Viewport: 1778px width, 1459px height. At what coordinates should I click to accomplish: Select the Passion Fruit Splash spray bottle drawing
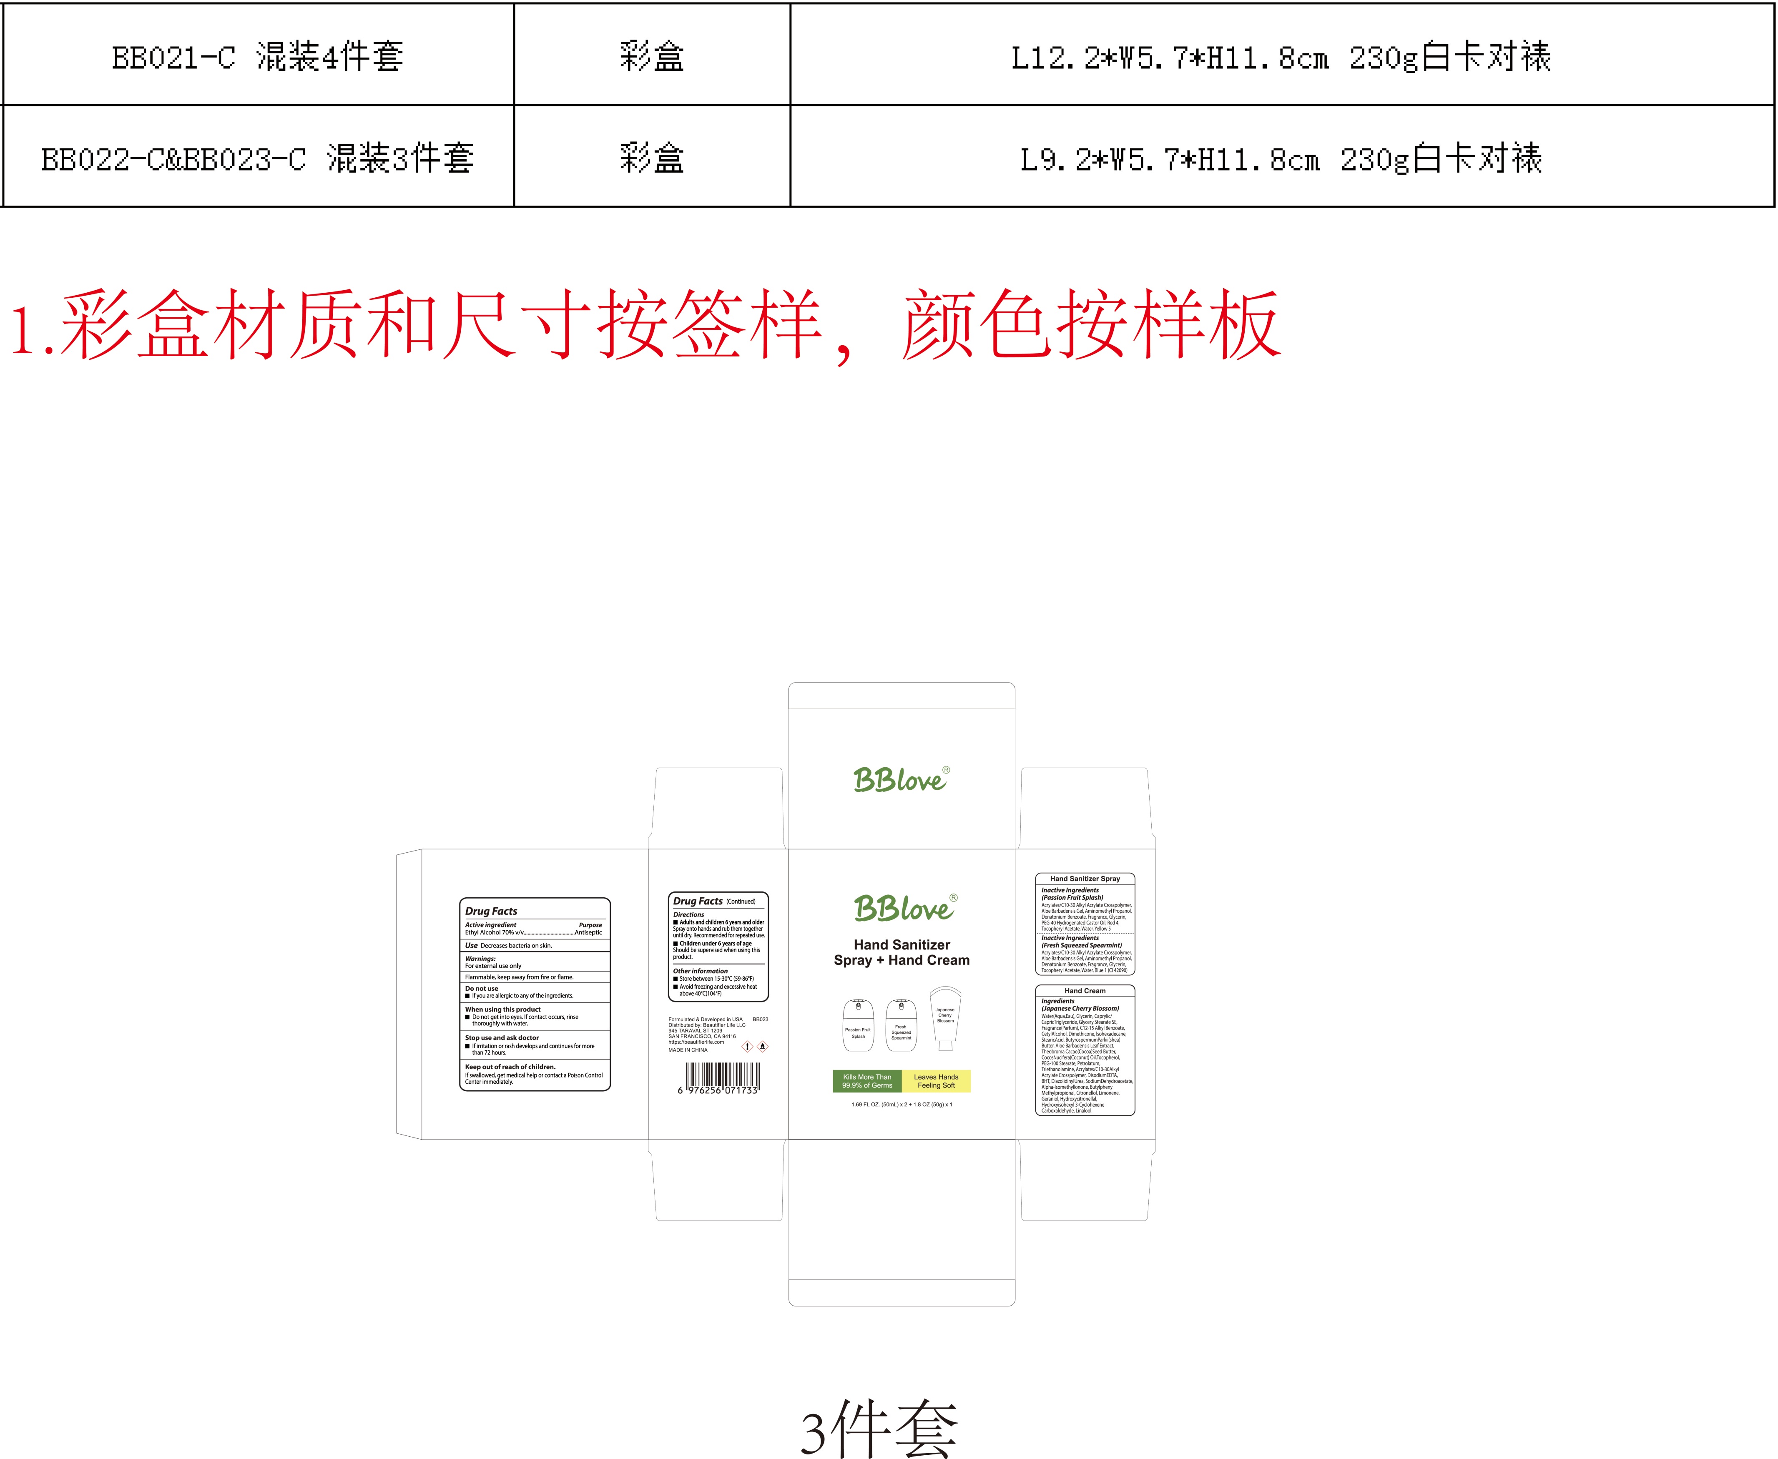click(x=858, y=1025)
